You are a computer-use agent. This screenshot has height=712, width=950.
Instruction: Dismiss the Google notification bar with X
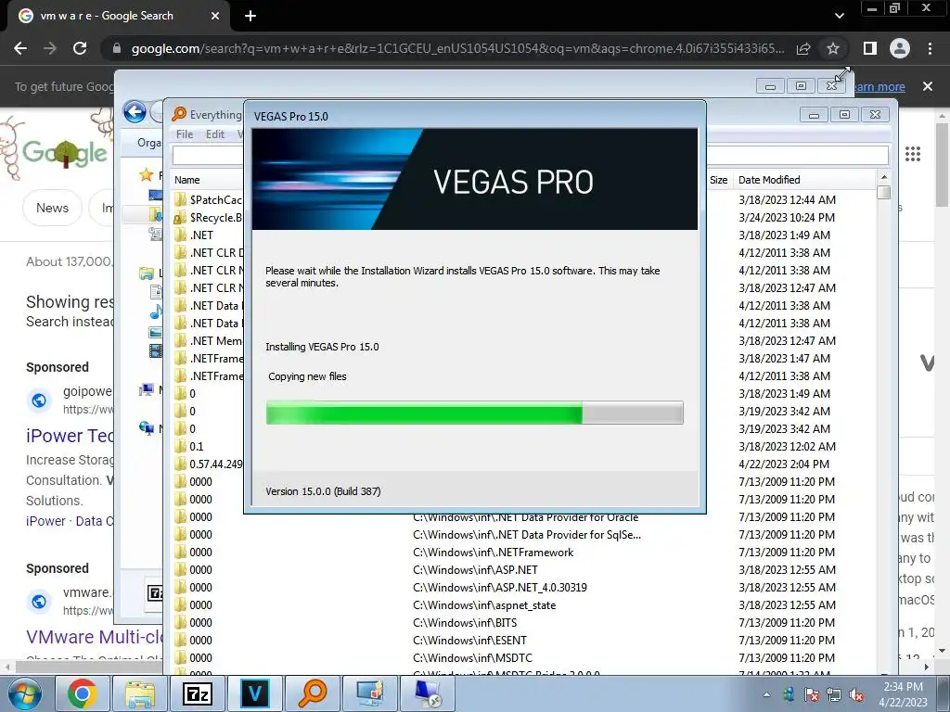click(928, 86)
